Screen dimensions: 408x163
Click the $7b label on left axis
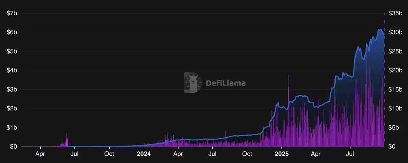click(x=12, y=13)
